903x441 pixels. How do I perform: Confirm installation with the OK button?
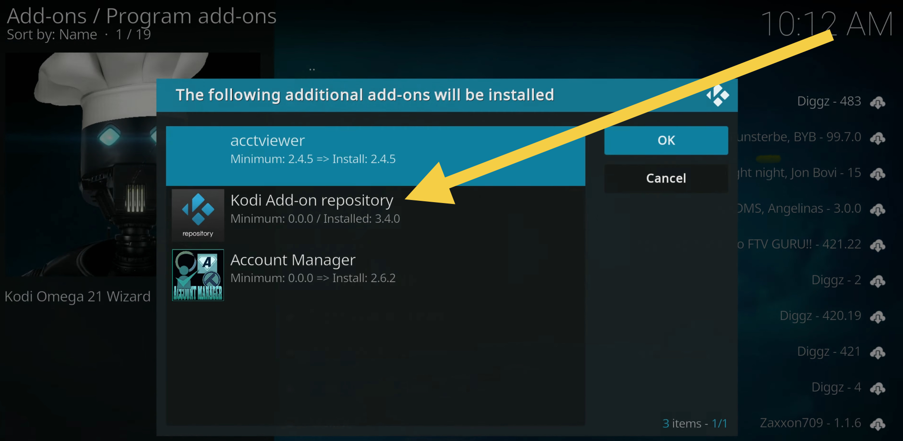[666, 140]
